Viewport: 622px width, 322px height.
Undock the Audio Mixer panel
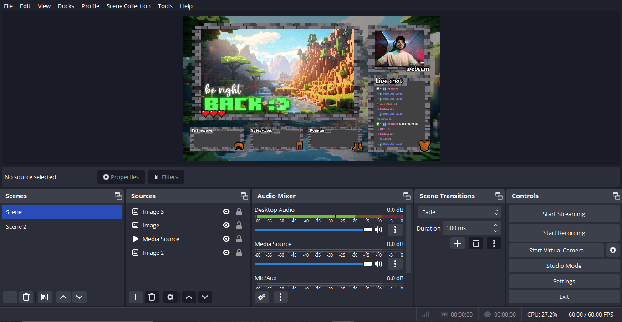pyautogui.click(x=407, y=196)
